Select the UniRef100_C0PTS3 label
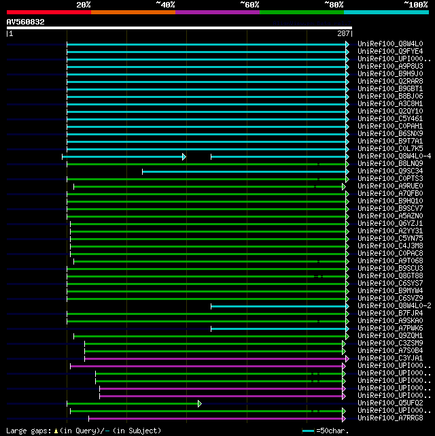The width and height of the screenshot is (435, 436). [390, 178]
